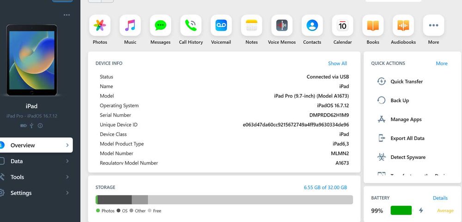Click the Back Up icon

tap(382, 100)
